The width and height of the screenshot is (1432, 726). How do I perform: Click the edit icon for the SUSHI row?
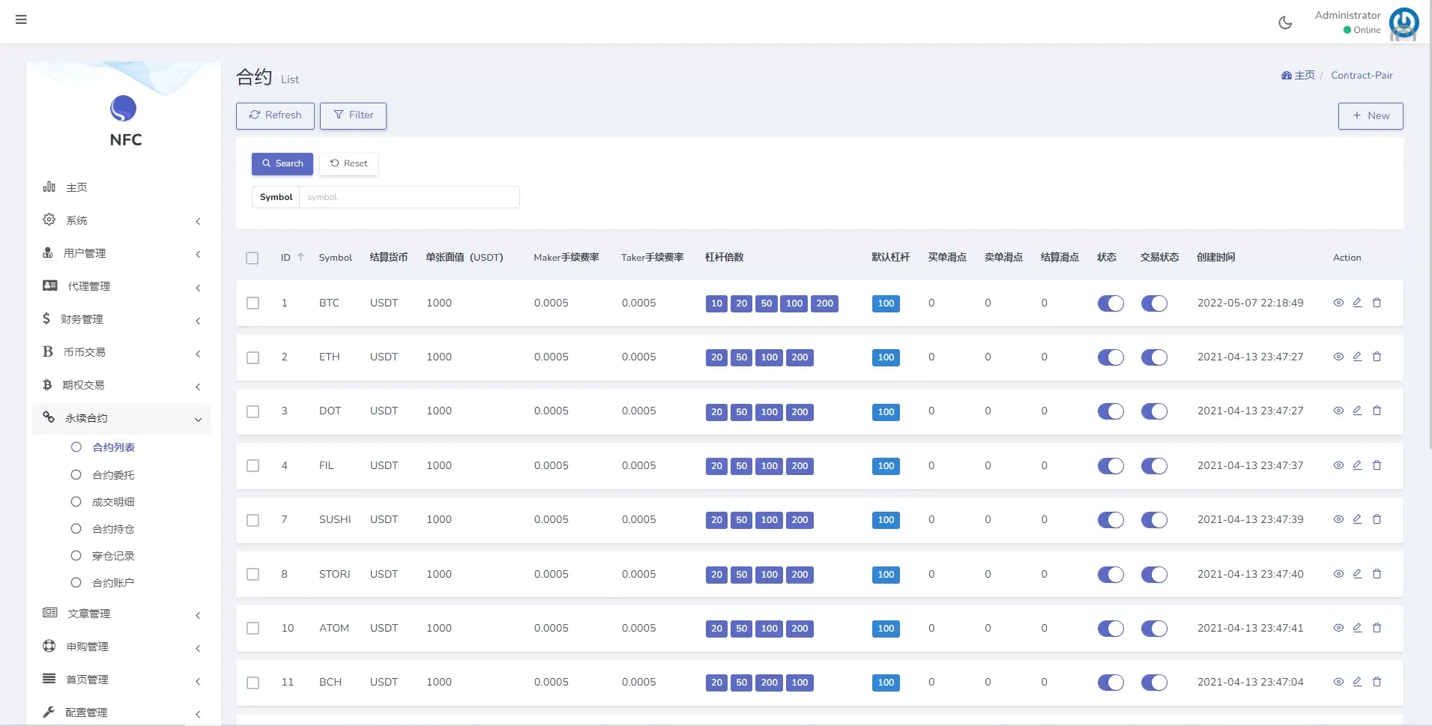(1357, 519)
